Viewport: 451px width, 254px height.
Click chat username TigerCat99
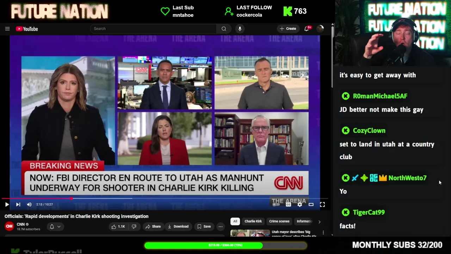[369, 212]
